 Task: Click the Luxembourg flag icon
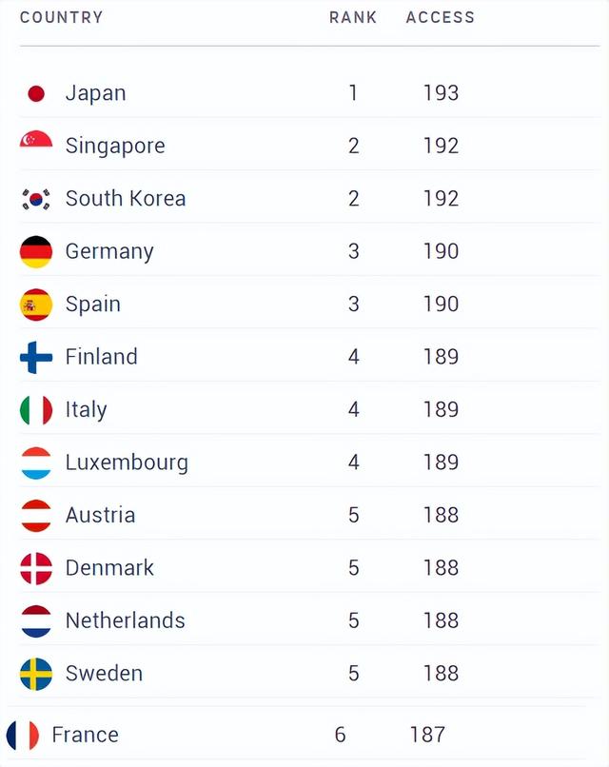point(36,462)
